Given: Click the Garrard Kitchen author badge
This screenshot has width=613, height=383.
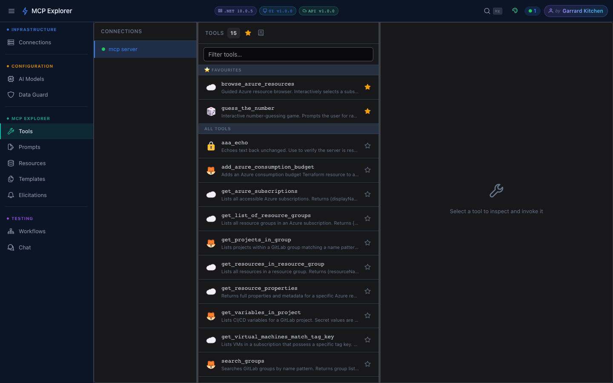Looking at the screenshot, I should pos(576,11).
